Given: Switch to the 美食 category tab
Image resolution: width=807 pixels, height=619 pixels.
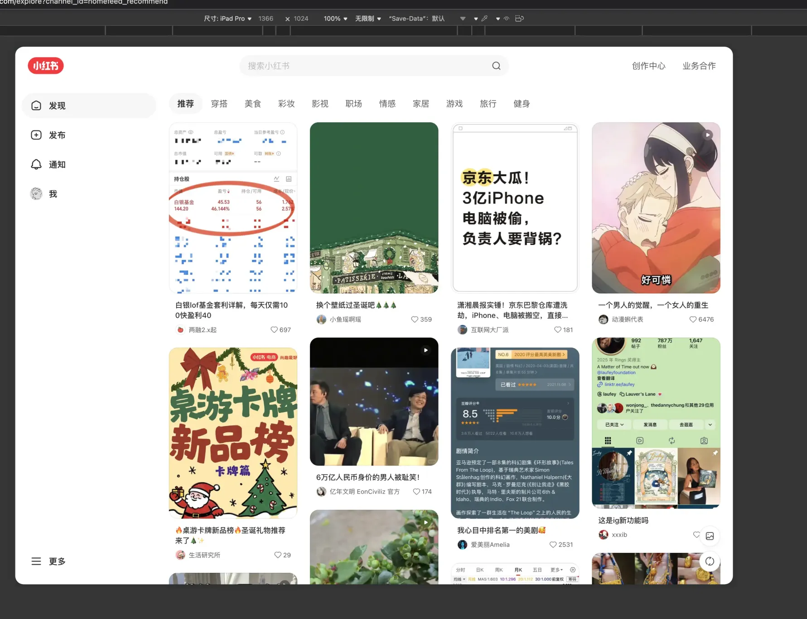Looking at the screenshot, I should pos(252,104).
